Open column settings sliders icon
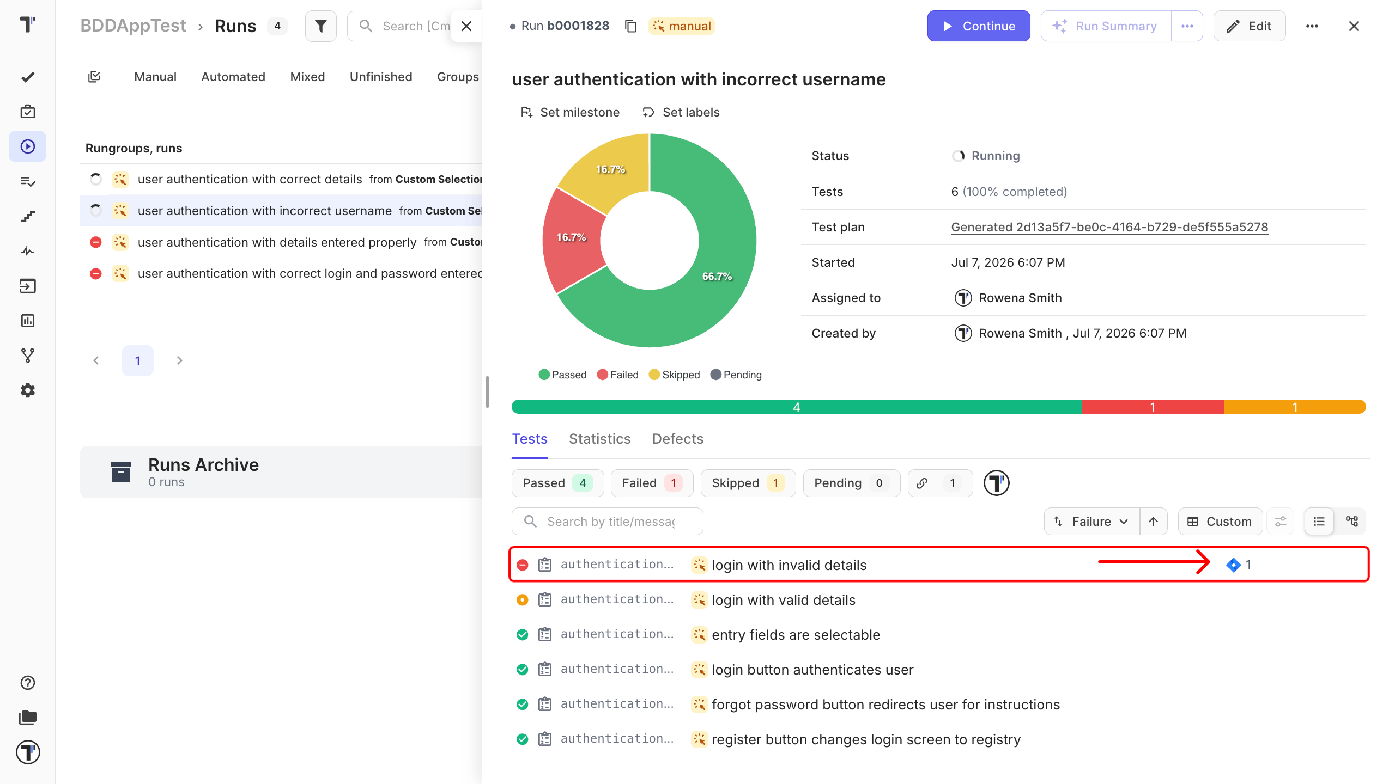This screenshot has height=784, width=1395. point(1281,522)
